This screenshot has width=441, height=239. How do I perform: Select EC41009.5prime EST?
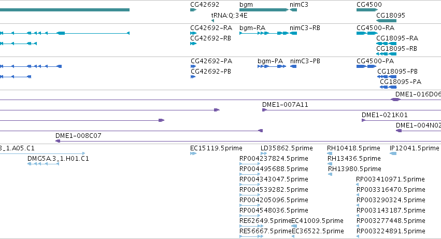coord(294,226)
